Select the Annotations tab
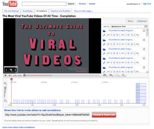The height and width of the screenshot is (129, 154). click(x=42, y=11)
